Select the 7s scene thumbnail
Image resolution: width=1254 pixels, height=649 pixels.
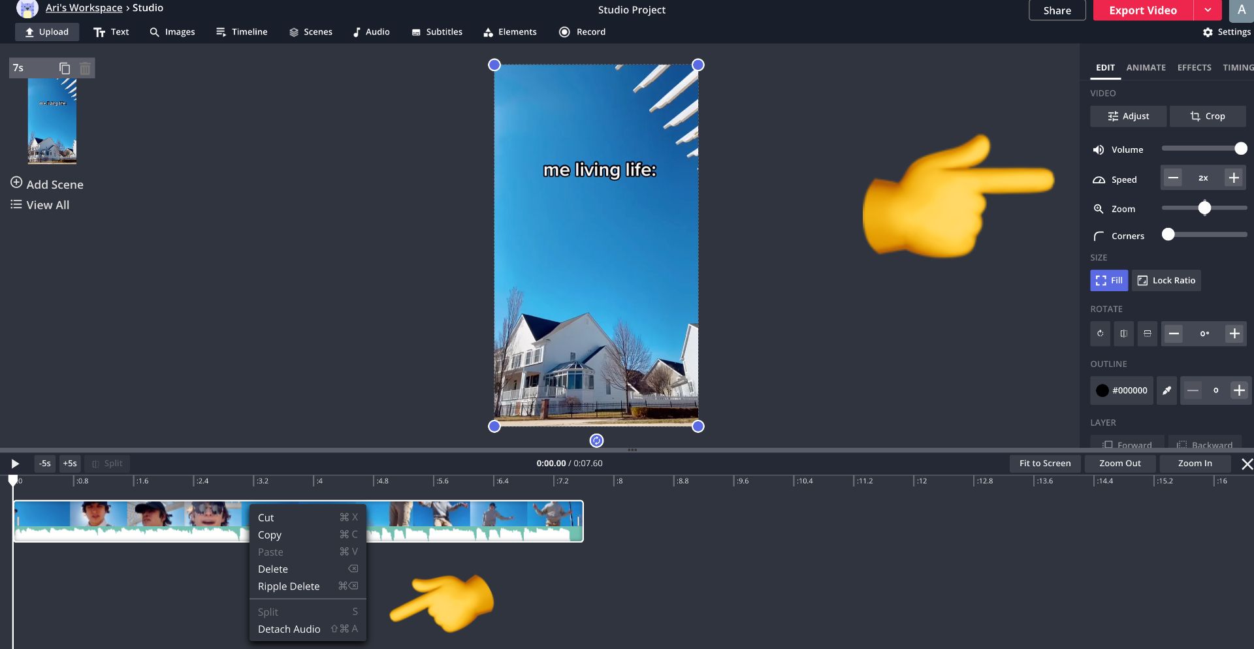pyautogui.click(x=52, y=121)
